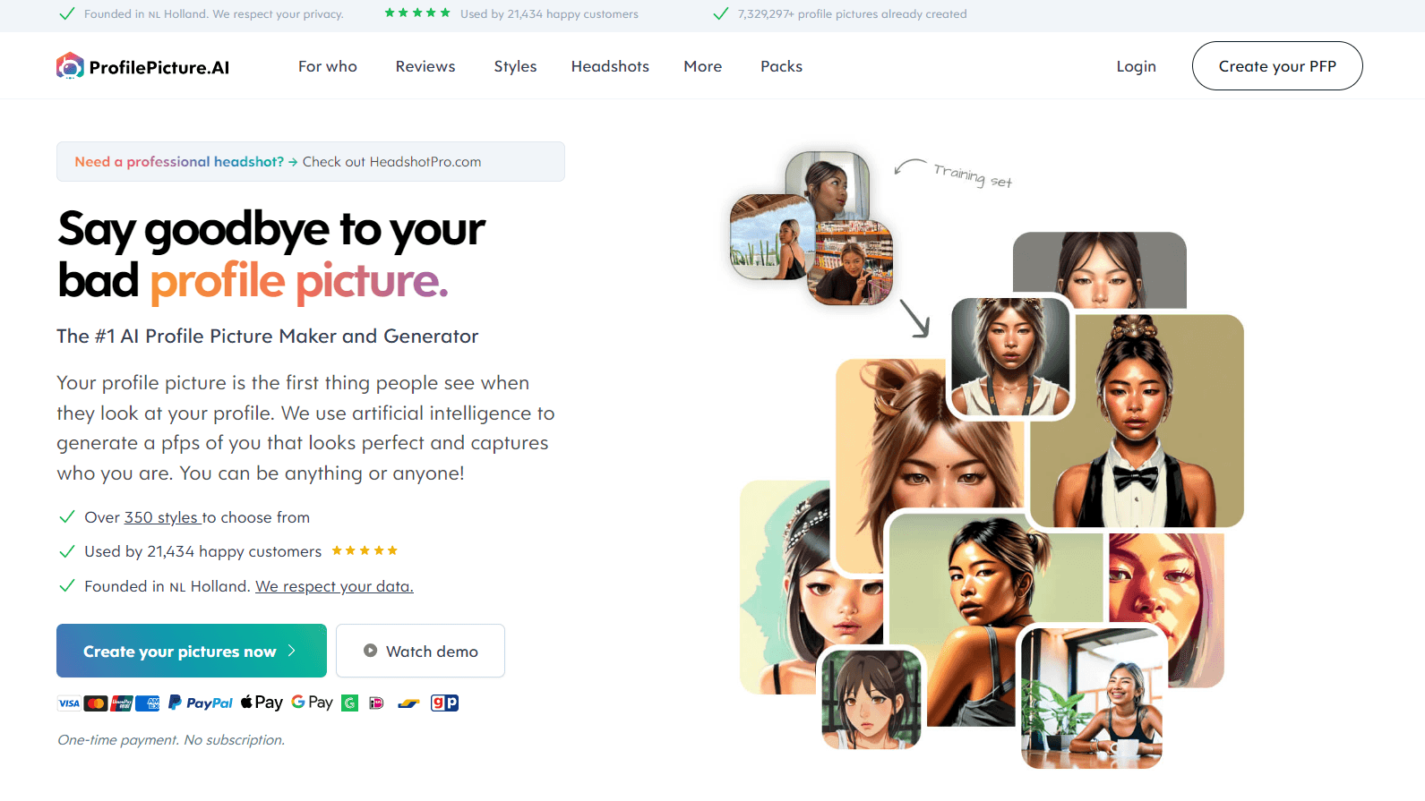The height and width of the screenshot is (801, 1425).
Task: Click the PayPal logo
Action: coord(201,703)
